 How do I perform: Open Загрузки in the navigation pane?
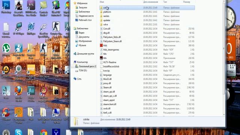83,7
